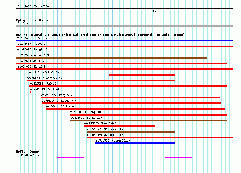
Task: Open the nsv1036674 (Coe2014) label
Action: tap(32, 44)
